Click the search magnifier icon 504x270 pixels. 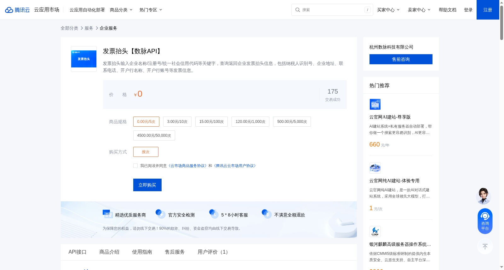(x=297, y=10)
